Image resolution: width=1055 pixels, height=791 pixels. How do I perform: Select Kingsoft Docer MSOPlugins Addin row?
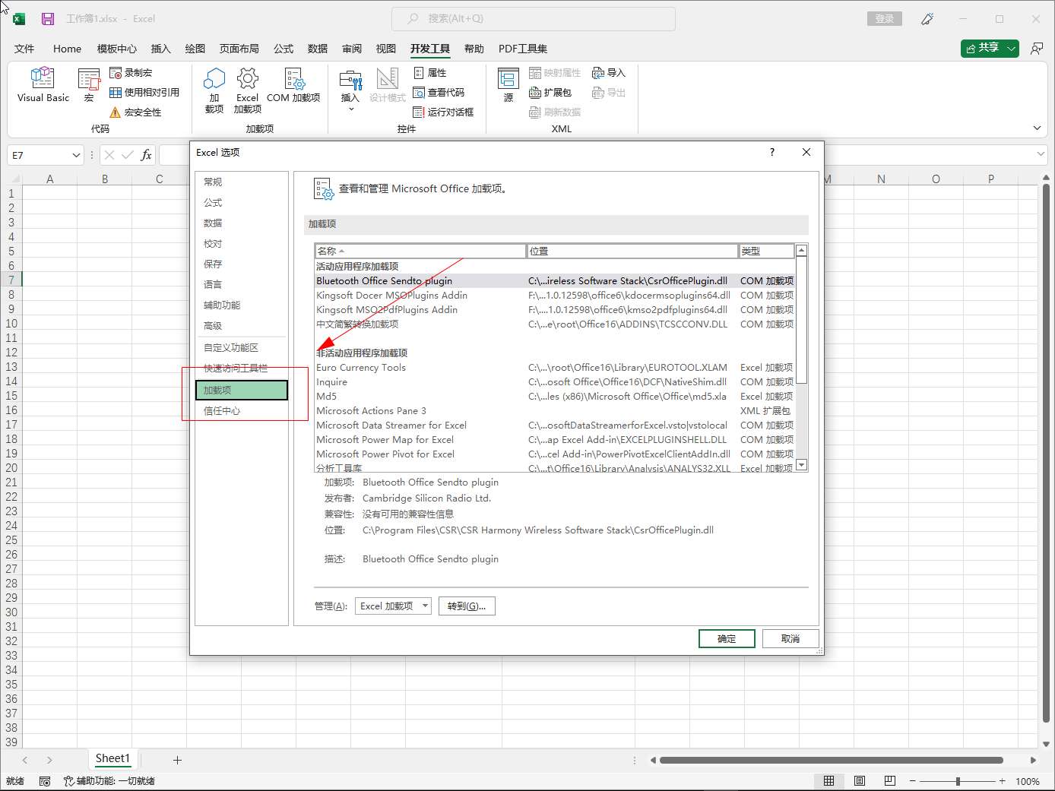pos(555,296)
